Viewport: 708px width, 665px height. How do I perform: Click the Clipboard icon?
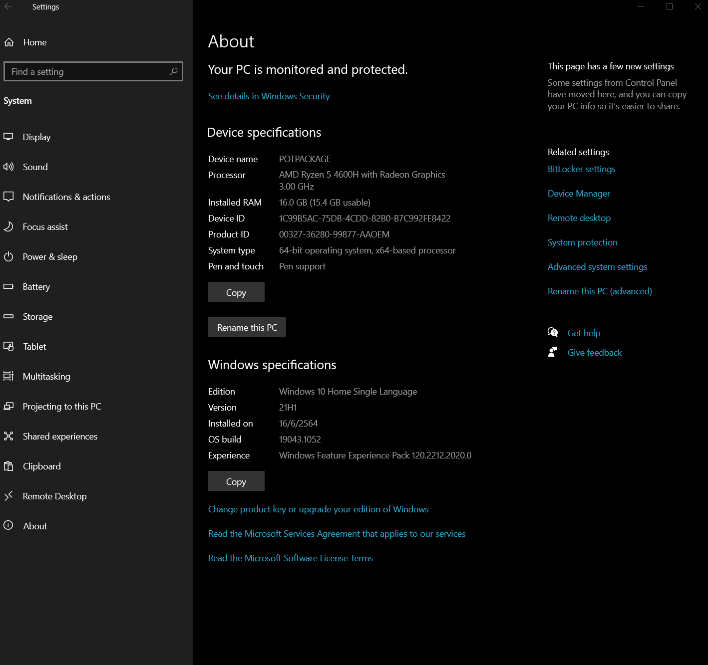click(x=8, y=466)
